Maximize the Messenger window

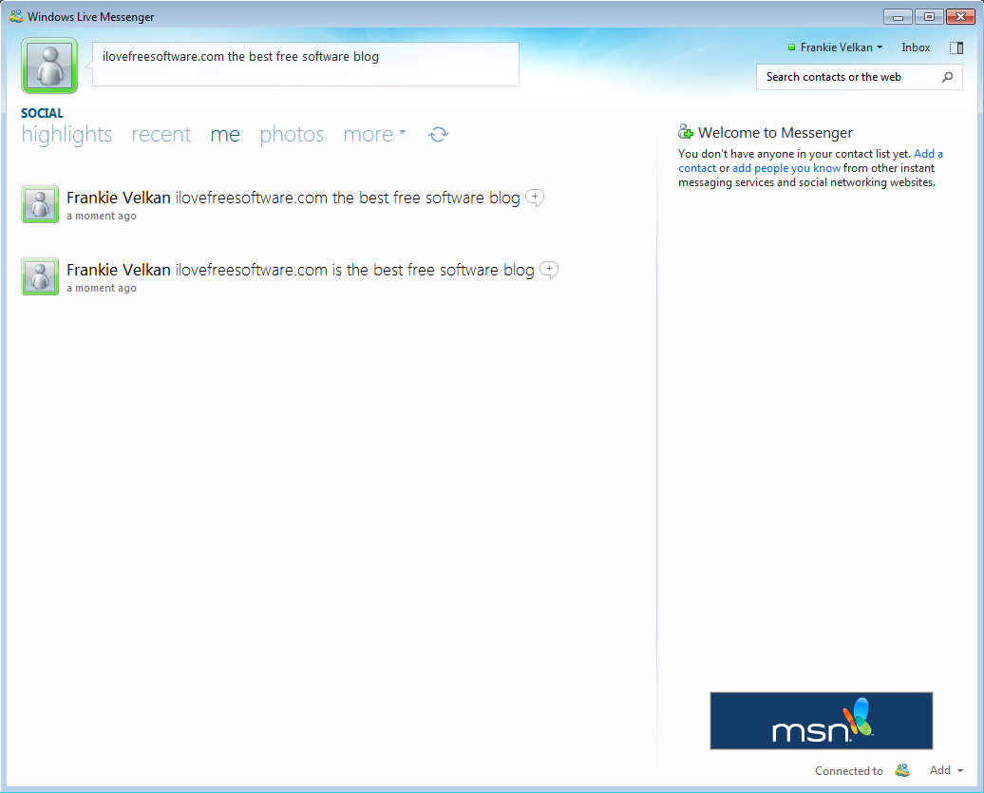coord(929,17)
